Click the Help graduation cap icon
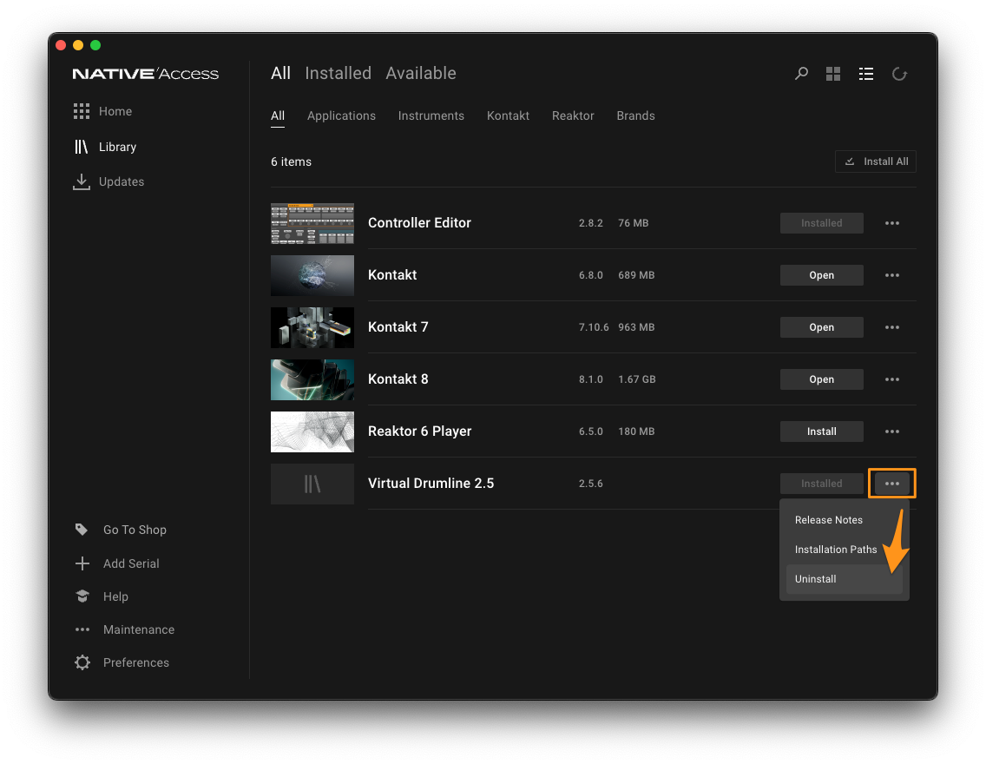Viewport: 986px width, 764px height. coord(82,596)
